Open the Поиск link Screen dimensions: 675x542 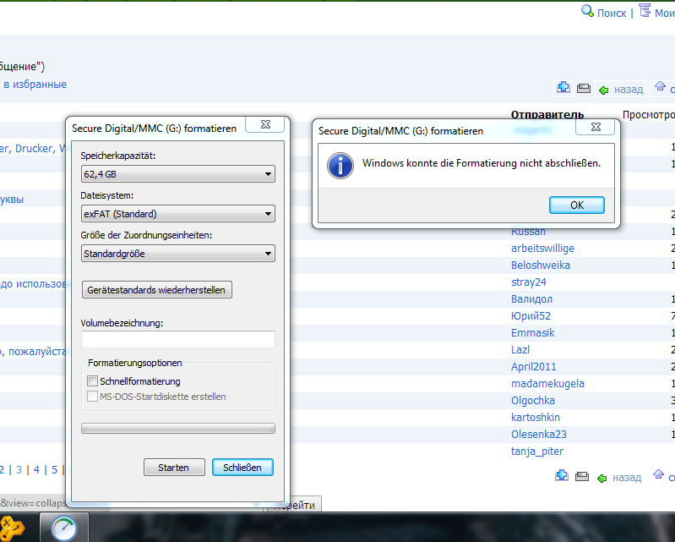(612, 14)
